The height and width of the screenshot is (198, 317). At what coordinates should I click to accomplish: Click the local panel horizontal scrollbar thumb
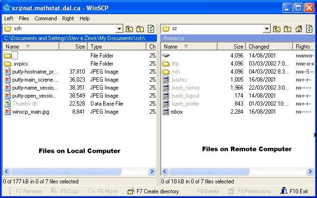66,172
